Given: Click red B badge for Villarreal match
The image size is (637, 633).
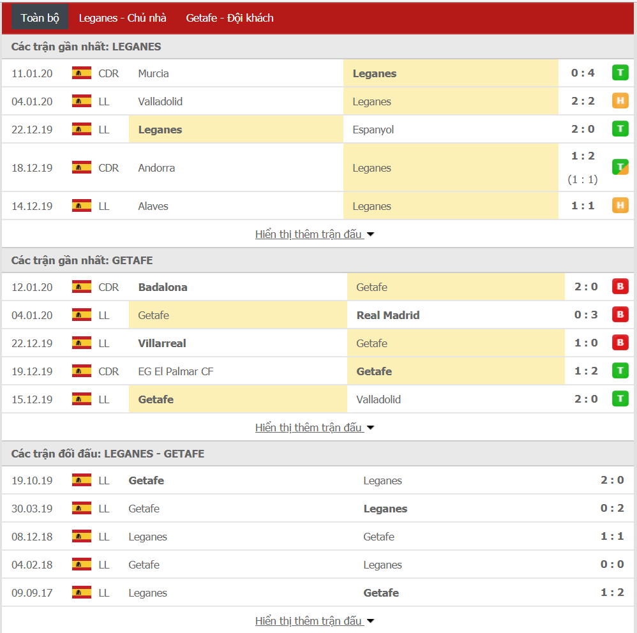Looking at the screenshot, I should click(620, 342).
